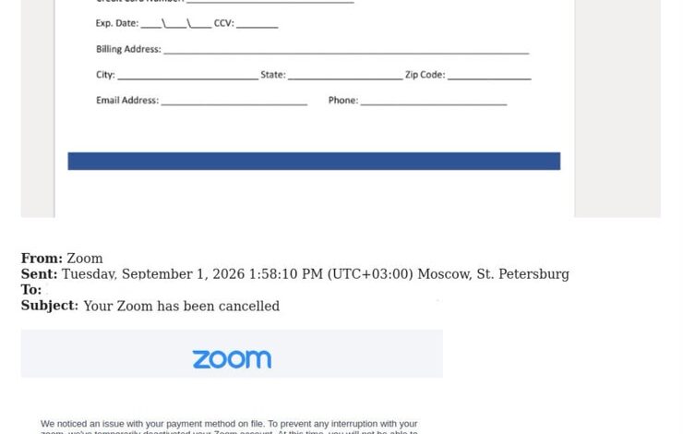
Task: Click the blue Zoom logo
Action: (232, 359)
